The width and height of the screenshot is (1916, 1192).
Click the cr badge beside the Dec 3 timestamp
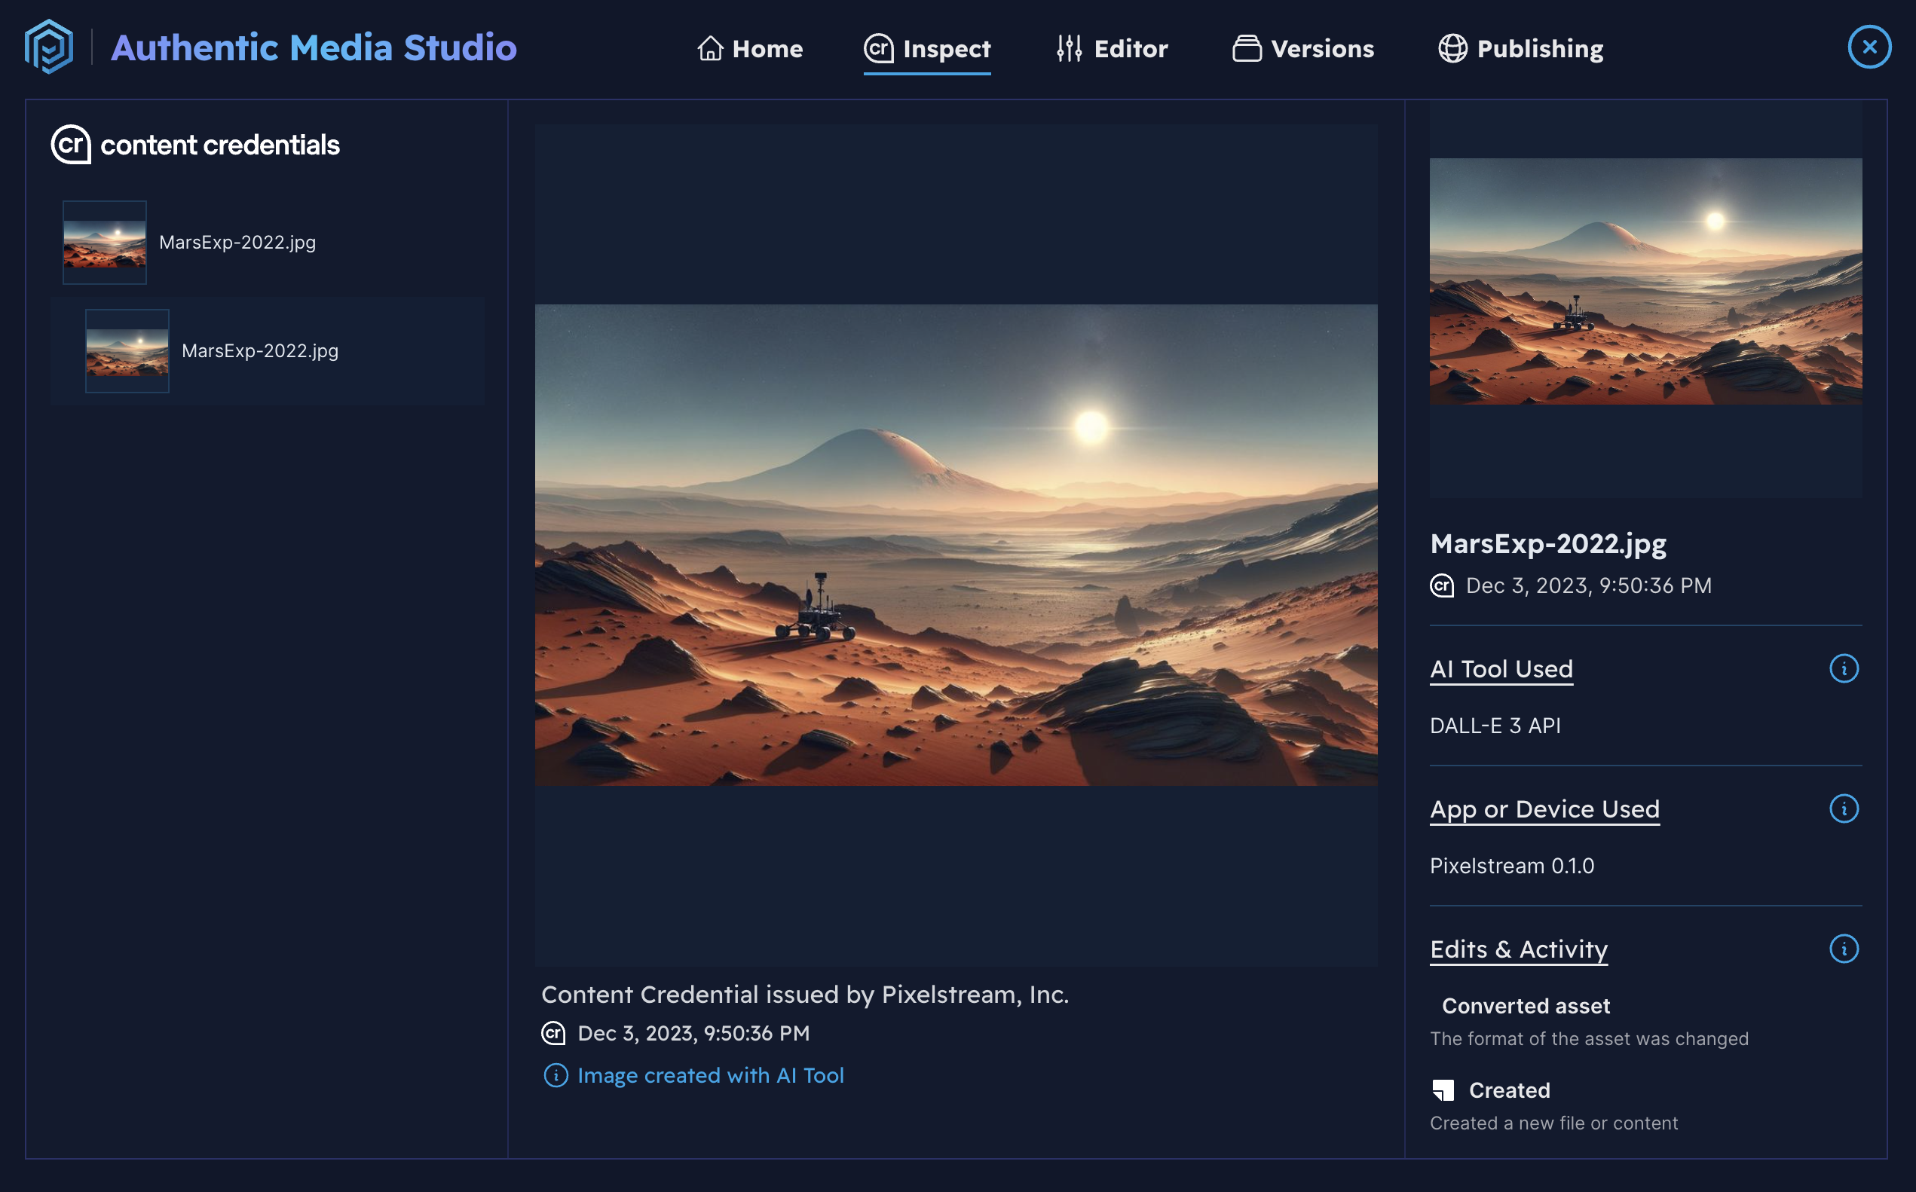(x=1441, y=585)
